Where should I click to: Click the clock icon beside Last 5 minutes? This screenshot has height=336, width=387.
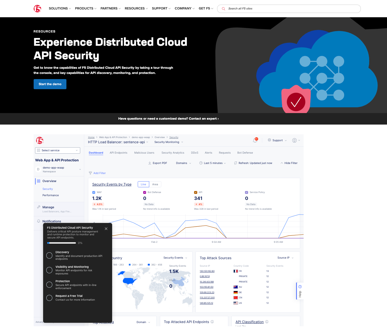coord(201,163)
